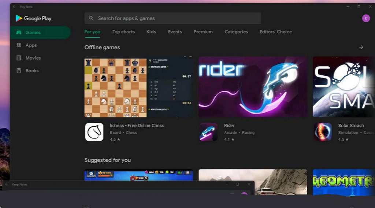Maximize the Play Store window
The height and width of the screenshot is (208, 375).
click(359, 7)
